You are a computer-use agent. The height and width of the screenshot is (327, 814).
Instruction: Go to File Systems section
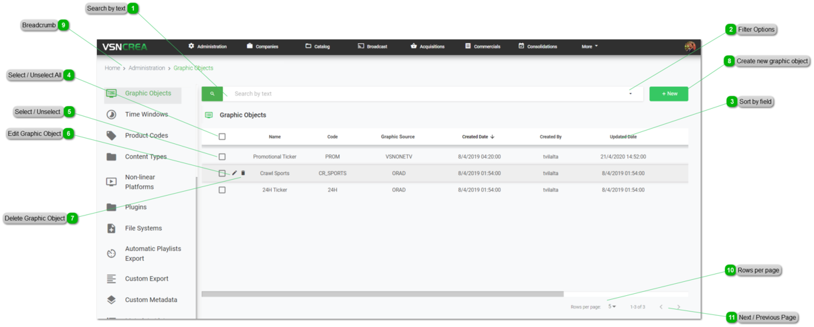point(143,228)
